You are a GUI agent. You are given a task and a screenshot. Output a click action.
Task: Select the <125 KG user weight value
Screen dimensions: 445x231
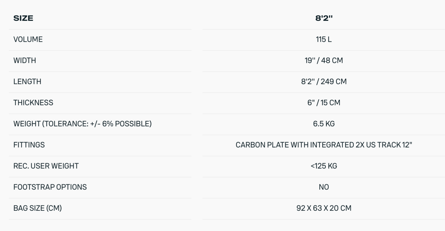[x=324, y=166]
